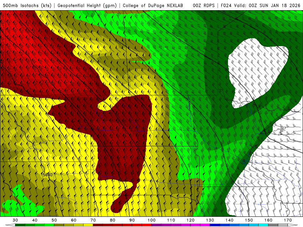This screenshot has height=227, width=303.
Task: Click the '500mb Isotachs (kts)' title text
Action: coord(27,6)
